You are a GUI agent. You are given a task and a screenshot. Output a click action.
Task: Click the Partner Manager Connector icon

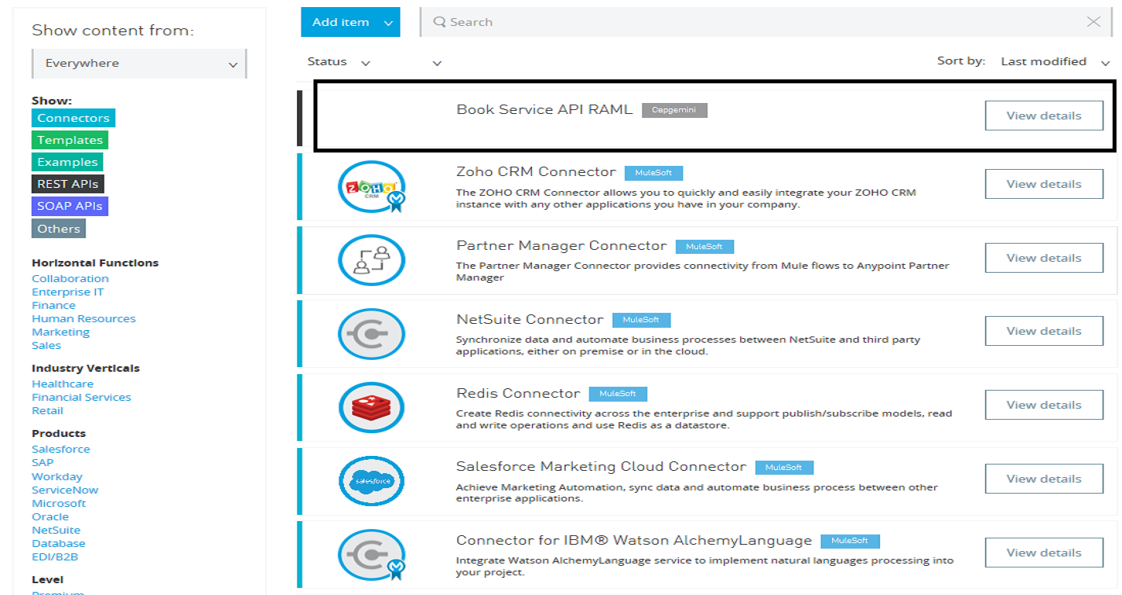click(x=371, y=259)
